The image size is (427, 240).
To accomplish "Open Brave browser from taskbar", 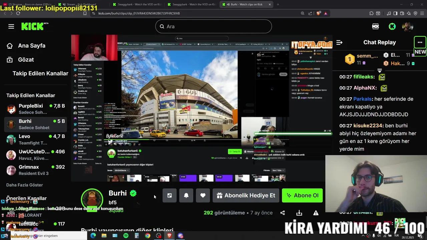I will (169, 236).
